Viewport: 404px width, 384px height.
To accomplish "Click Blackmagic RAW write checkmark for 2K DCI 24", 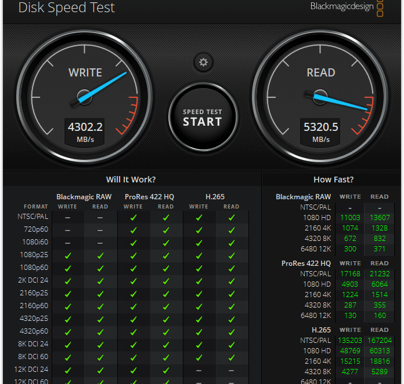I will click(x=68, y=281).
